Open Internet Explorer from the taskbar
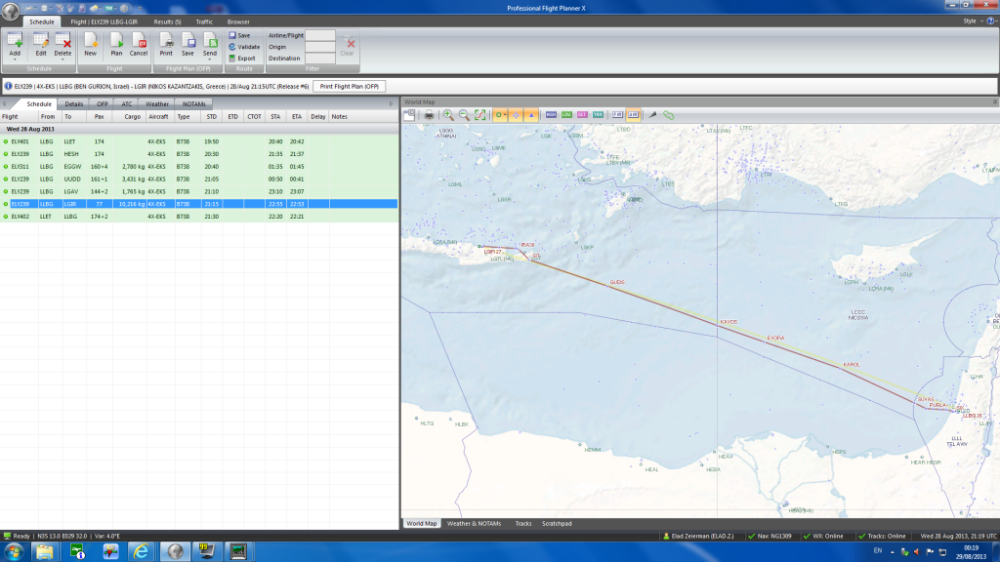Screen dimensions: 1000x562 pos(140,552)
